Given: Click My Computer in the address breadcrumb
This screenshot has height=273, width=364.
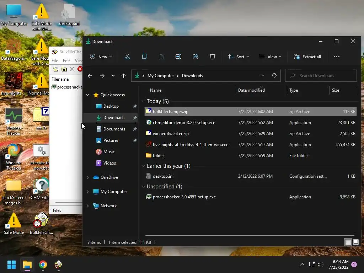Looking at the screenshot, I should [x=161, y=76].
